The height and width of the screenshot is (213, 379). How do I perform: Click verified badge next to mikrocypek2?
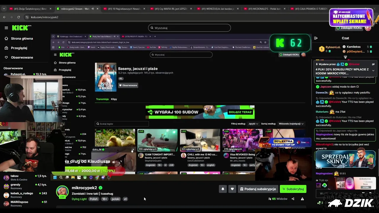click(x=100, y=188)
